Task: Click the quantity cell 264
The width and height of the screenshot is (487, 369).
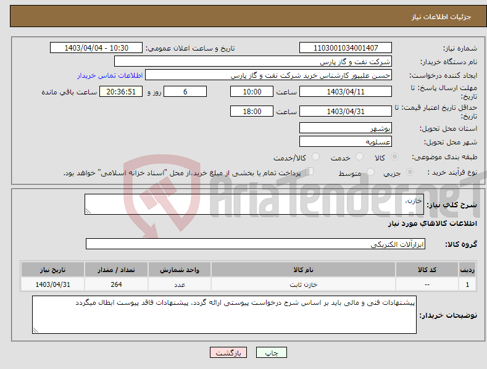Action: [116, 284]
